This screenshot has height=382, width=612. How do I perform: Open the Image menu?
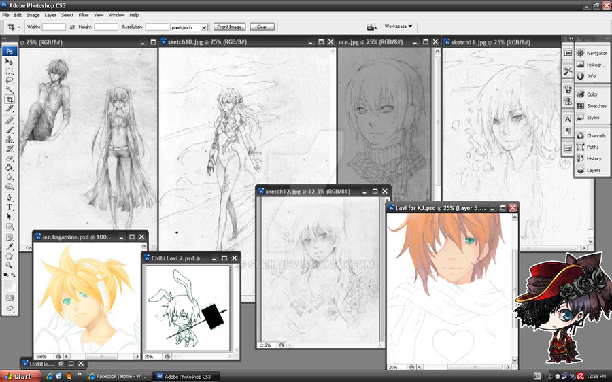pyautogui.click(x=33, y=15)
